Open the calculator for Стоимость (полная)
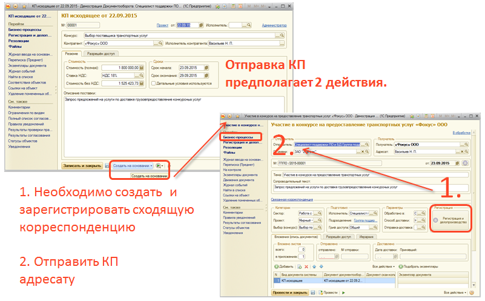 [143, 67]
